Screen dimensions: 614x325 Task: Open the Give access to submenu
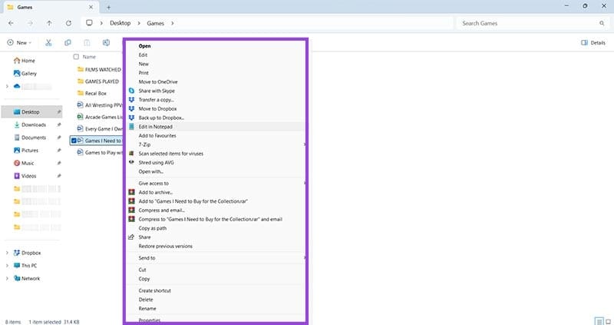(216, 183)
